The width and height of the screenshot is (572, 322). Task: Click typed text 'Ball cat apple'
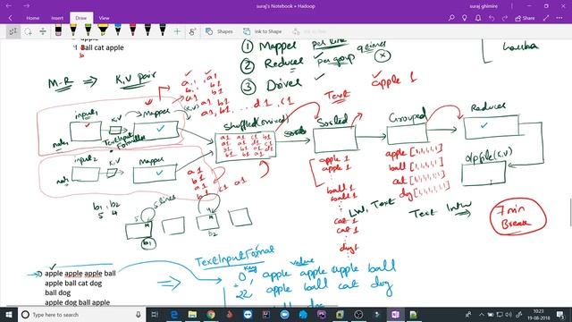pyautogui.click(x=102, y=47)
